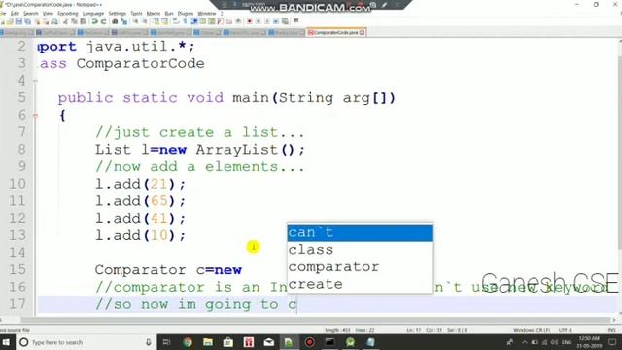Click the horizontal scrollbar below the editor
This screenshot has height=350, width=622.
tap(315, 320)
